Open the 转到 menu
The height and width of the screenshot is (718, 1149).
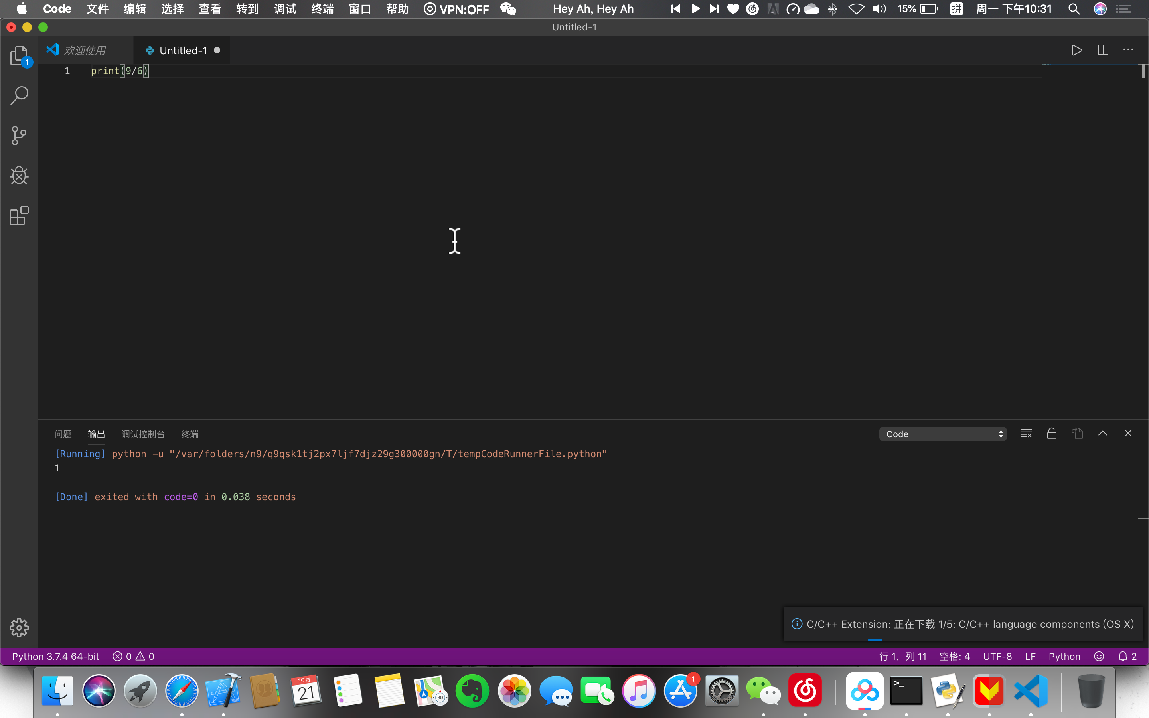(247, 8)
